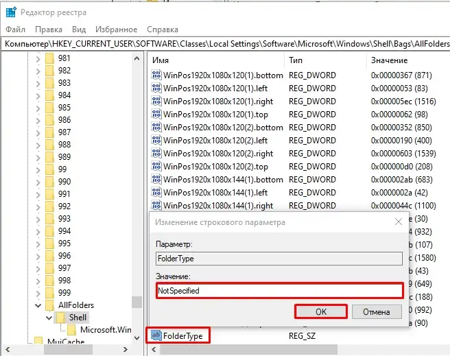Expand the 981 key in tree
The height and width of the screenshot is (356, 450).
[38, 59]
